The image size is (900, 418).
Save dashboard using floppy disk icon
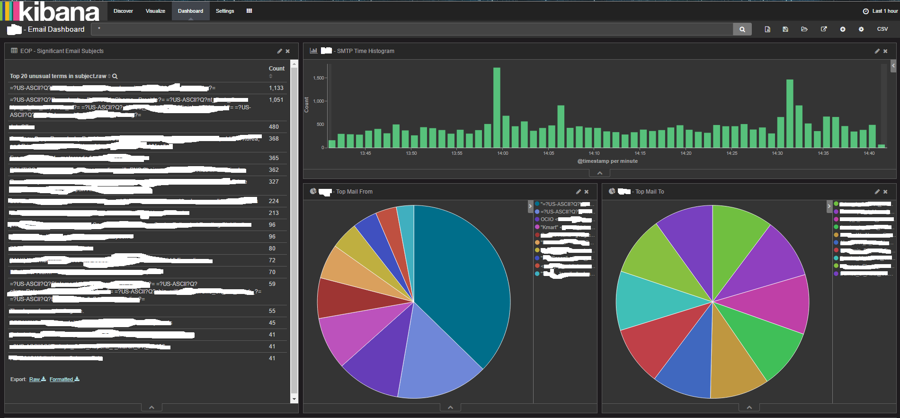[785, 29]
